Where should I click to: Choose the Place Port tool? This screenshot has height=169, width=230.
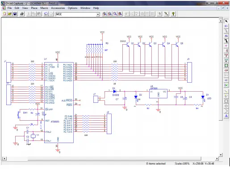[226, 70]
